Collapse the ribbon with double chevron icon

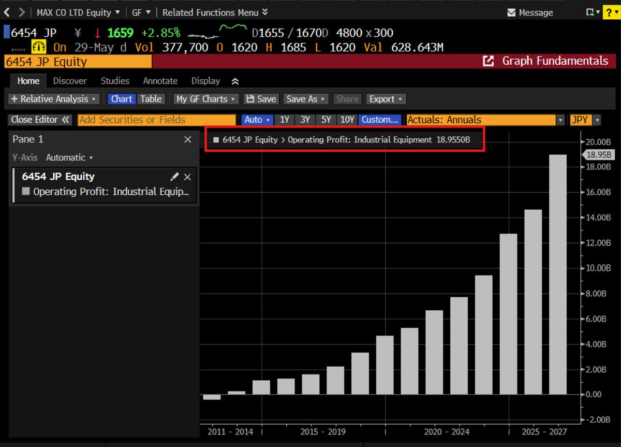click(235, 81)
